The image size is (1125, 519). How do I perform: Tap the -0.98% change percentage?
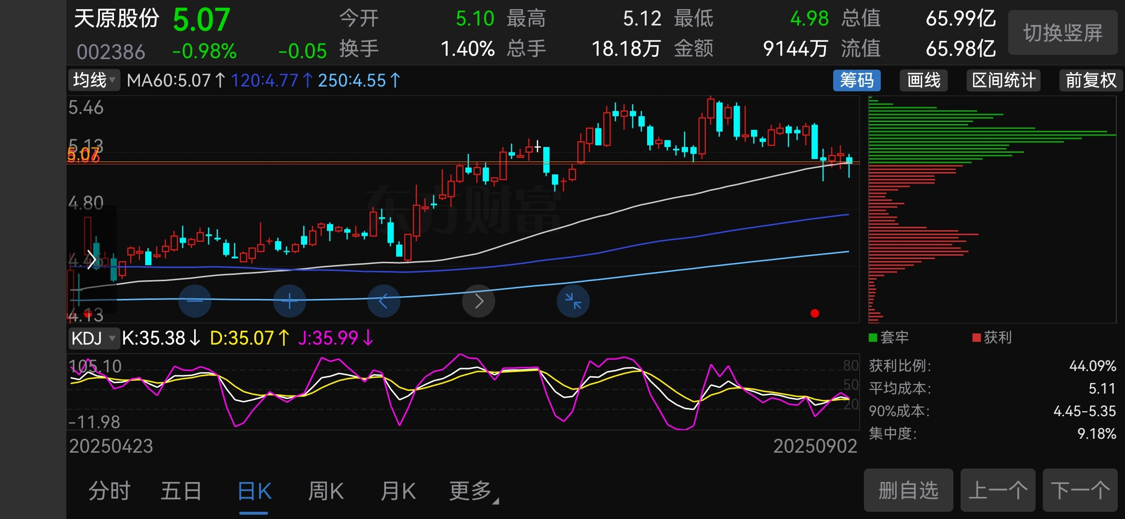coord(204,51)
